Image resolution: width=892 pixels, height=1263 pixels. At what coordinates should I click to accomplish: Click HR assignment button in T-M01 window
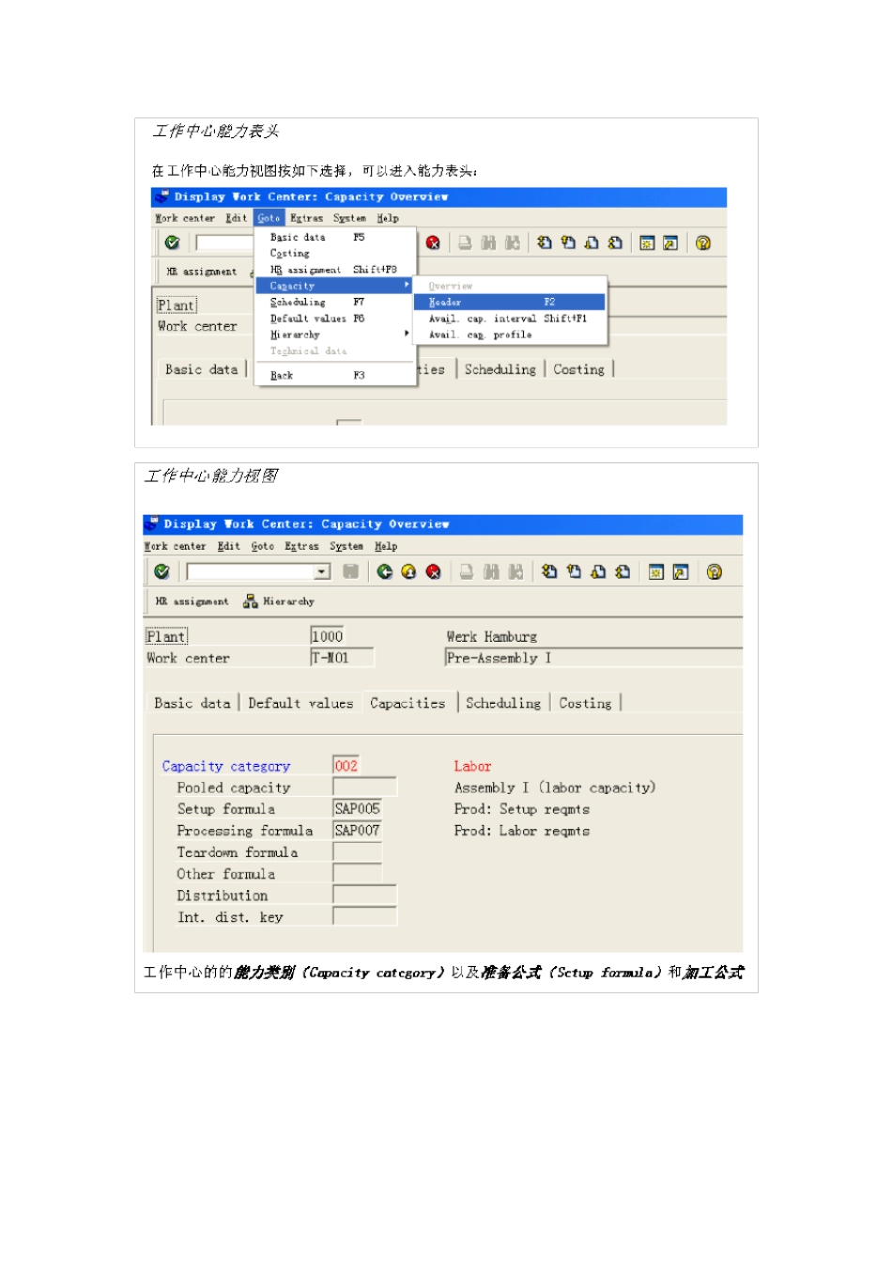[x=192, y=601]
